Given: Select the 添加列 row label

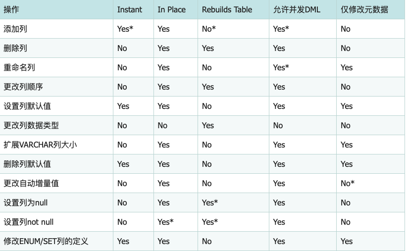Looking at the screenshot, I should click(x=15, y=29).
